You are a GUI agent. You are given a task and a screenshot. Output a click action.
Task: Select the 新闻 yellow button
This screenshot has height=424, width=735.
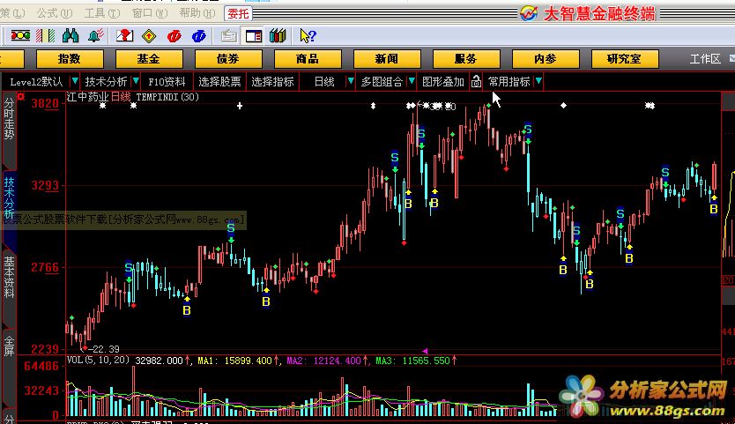(387, 59)
